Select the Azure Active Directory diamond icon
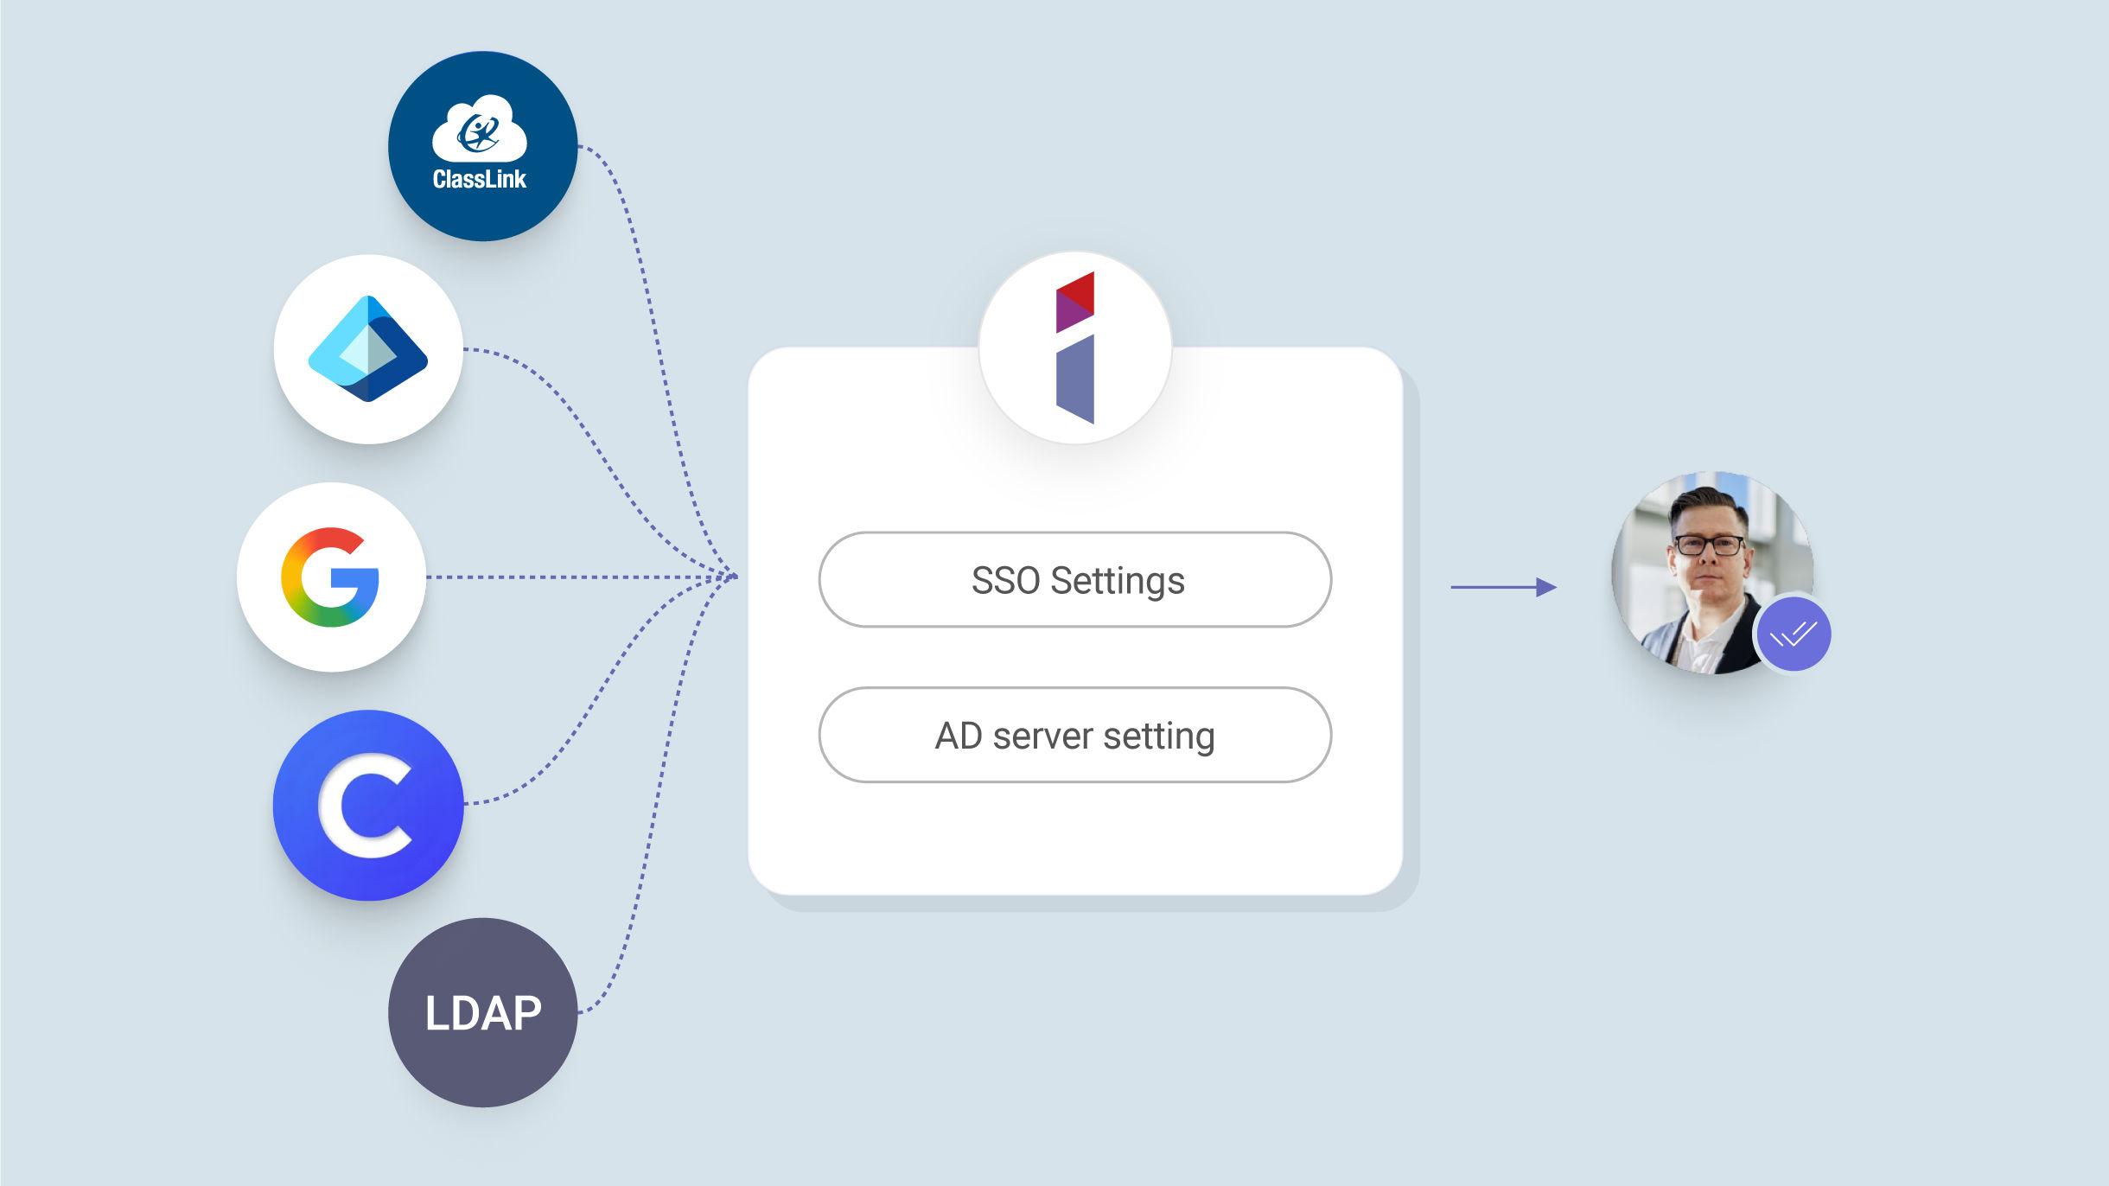 coord(368,349)
